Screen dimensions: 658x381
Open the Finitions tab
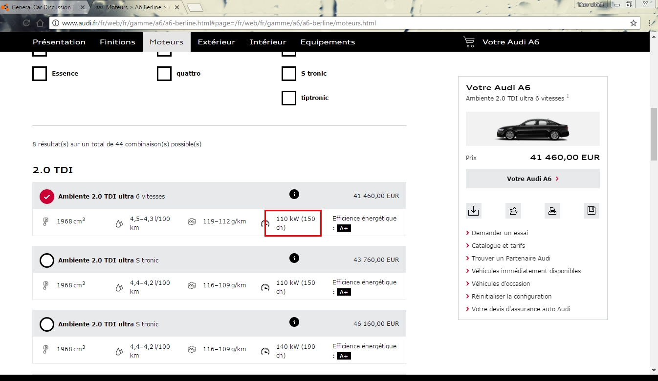click(117, 42)
